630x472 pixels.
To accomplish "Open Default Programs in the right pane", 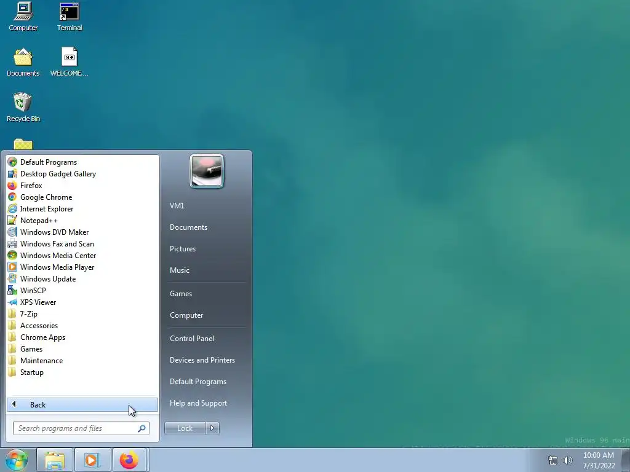I will 198,382.
